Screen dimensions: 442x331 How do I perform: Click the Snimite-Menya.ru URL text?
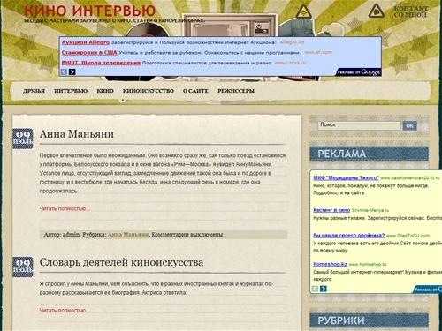(x=370, y=210)
